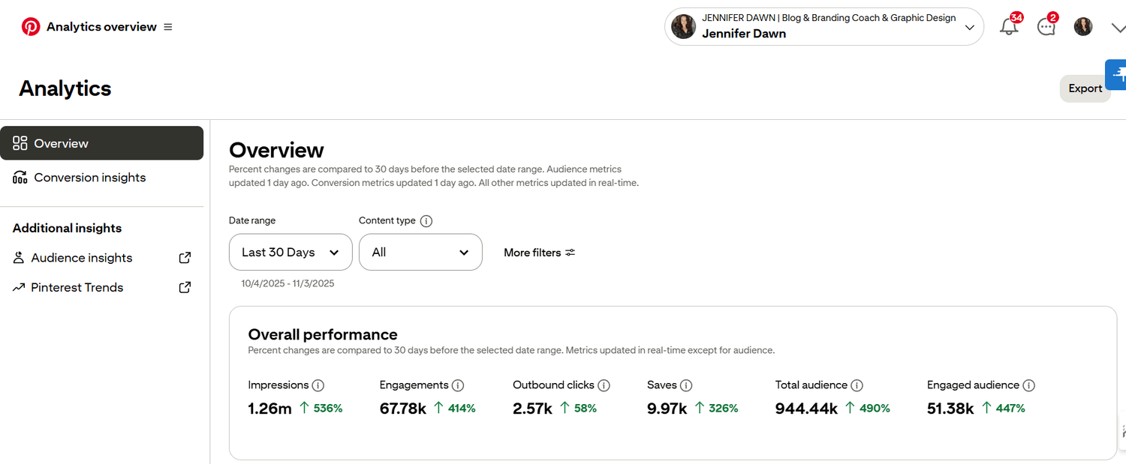Viewport: 1126px width, 464px height.
Task: Click the Engagements info icon
Action: pyautogui.click(x=458, y=385)
